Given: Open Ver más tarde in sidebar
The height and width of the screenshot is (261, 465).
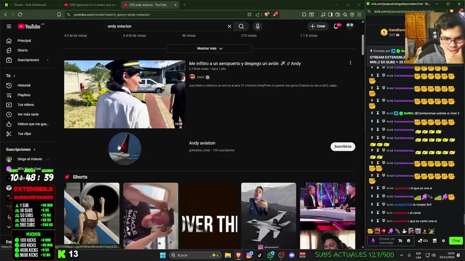Looking at the screenshot, I should tap(28, 114).
